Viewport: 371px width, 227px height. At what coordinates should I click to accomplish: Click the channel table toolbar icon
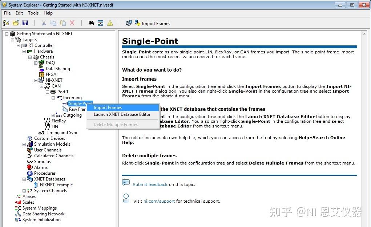tap(100, 23)
